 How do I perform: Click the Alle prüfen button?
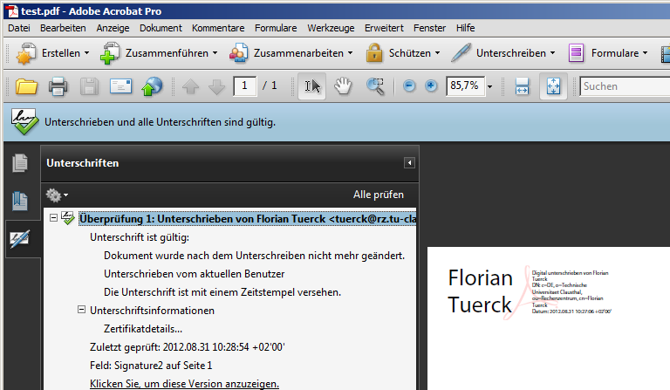pyautogui.click(x=378, y=195)
